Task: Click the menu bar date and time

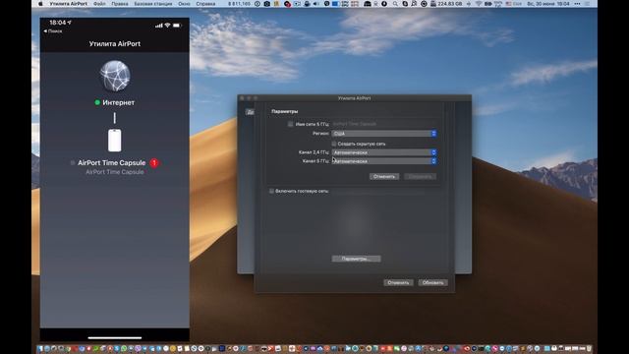Action: coord(548,4)
